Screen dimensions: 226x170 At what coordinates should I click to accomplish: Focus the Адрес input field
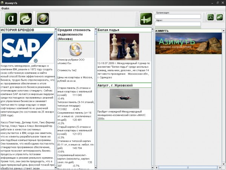177,24
